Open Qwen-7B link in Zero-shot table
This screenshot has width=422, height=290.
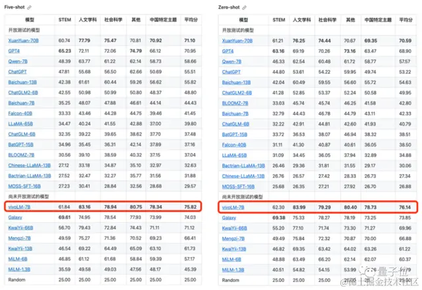(x=231, y=61)
